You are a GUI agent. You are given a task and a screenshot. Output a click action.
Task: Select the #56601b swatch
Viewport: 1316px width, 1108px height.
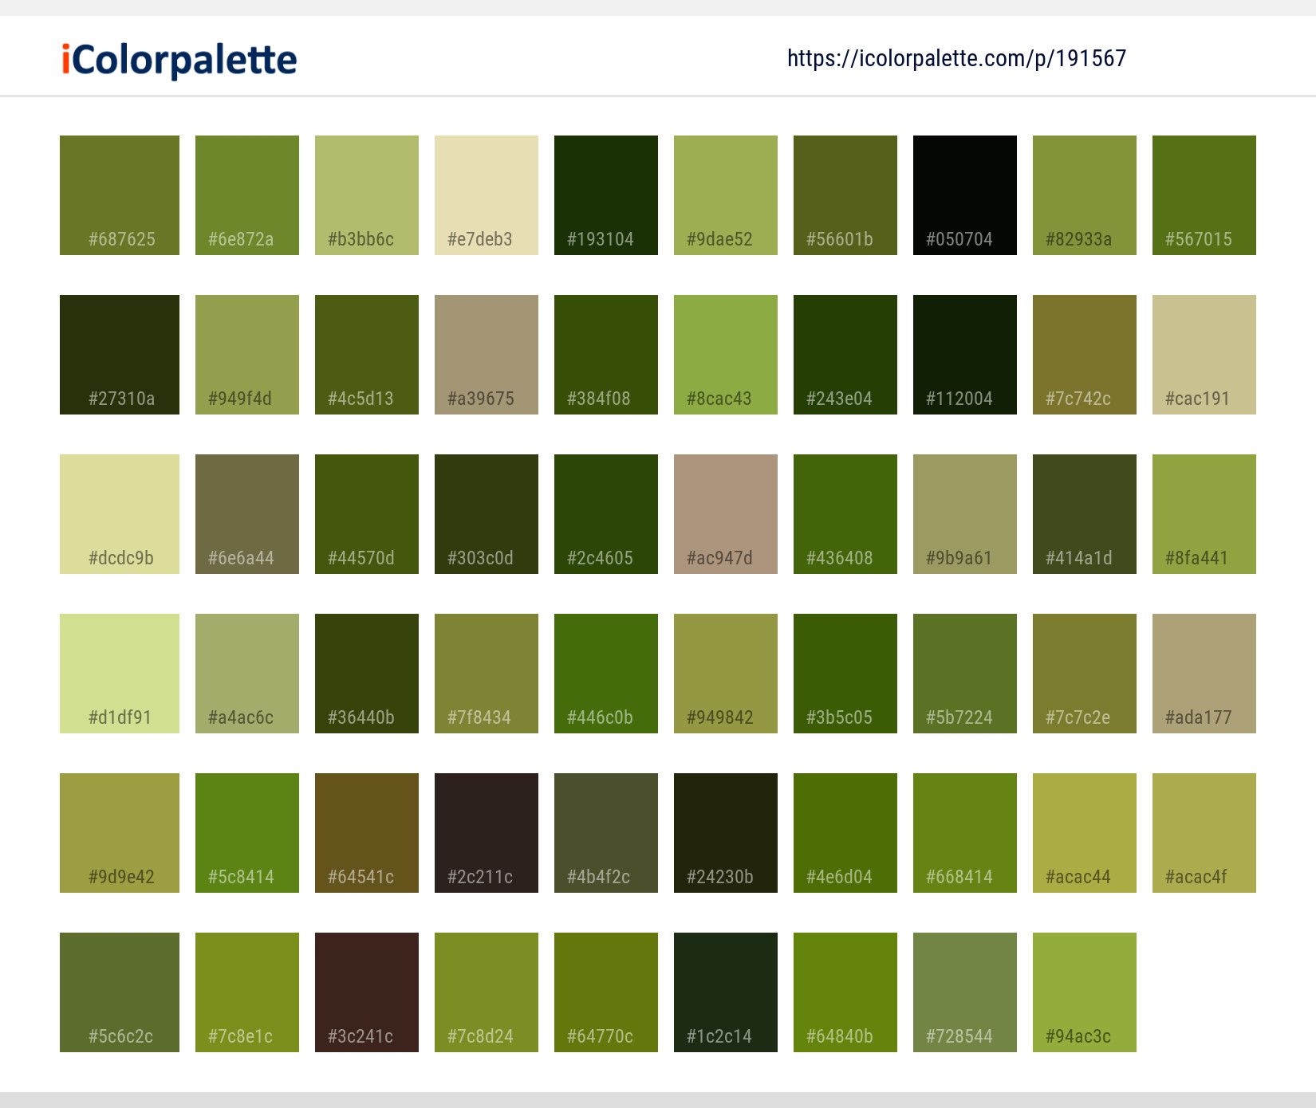(x=845, y=195)
